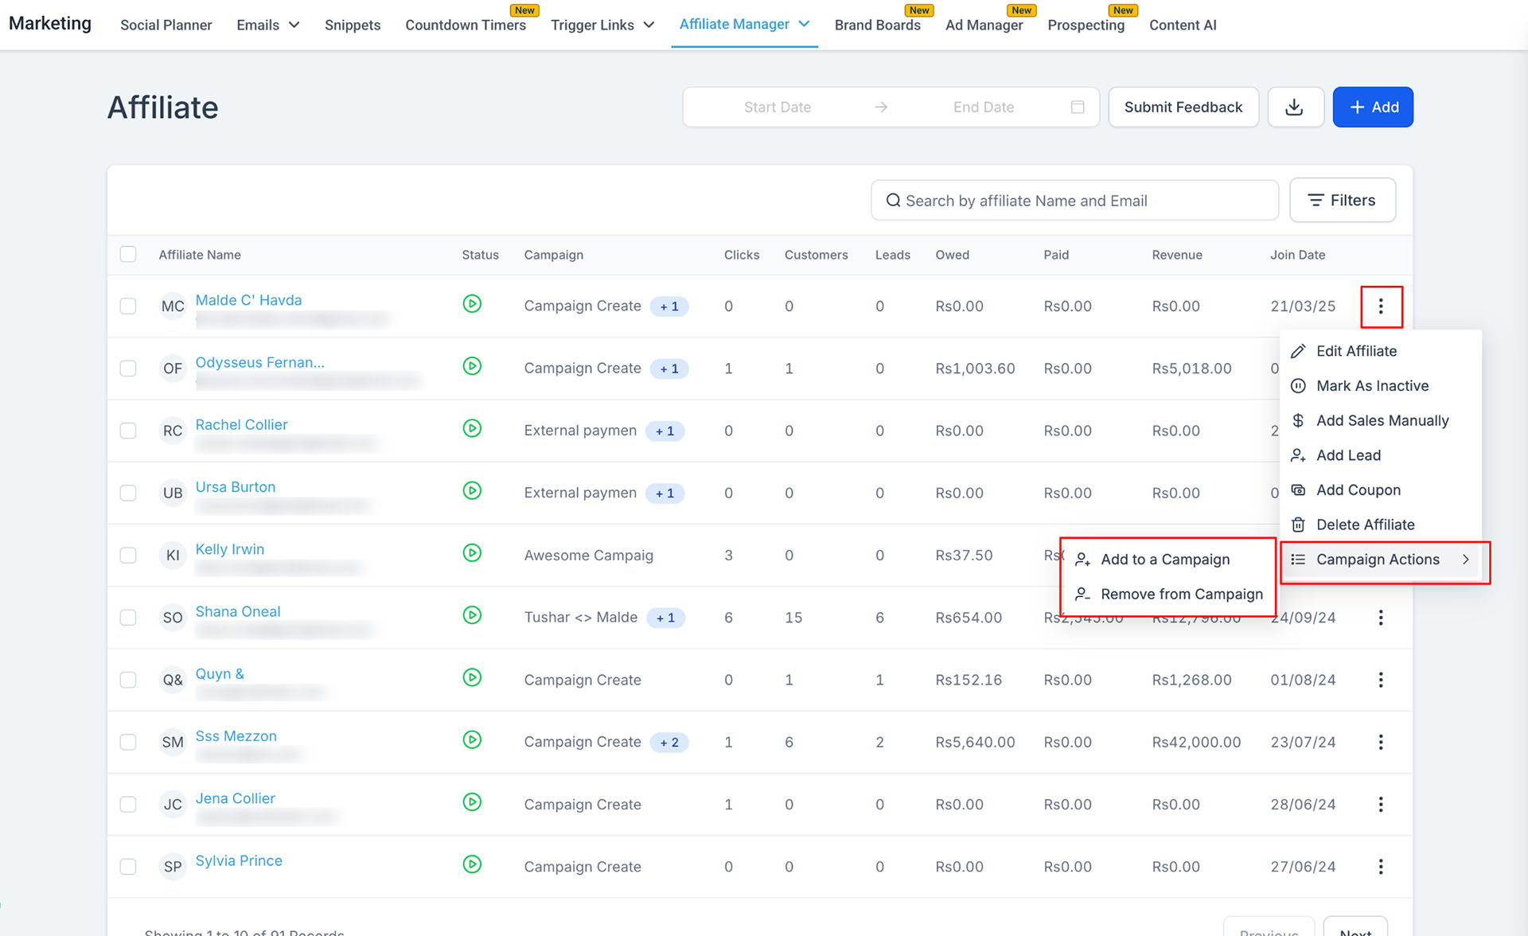Click the KI avatar initials badge
This screenshot has width=1528, height=936.
click(173, 556)
